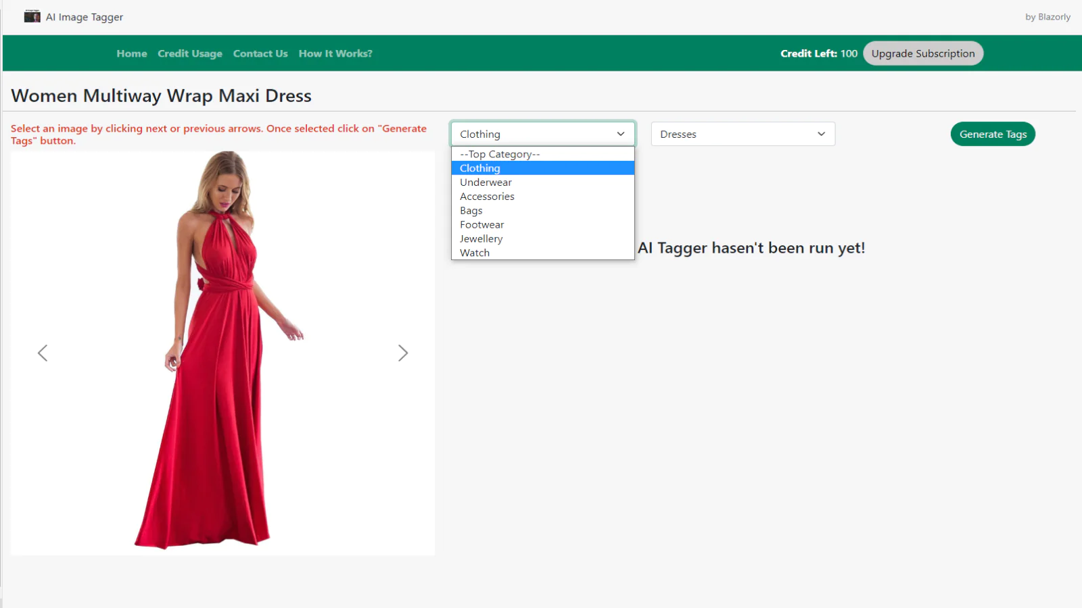Collapse the Clothing top category dropdown
1082x608 pixels.
543,134
